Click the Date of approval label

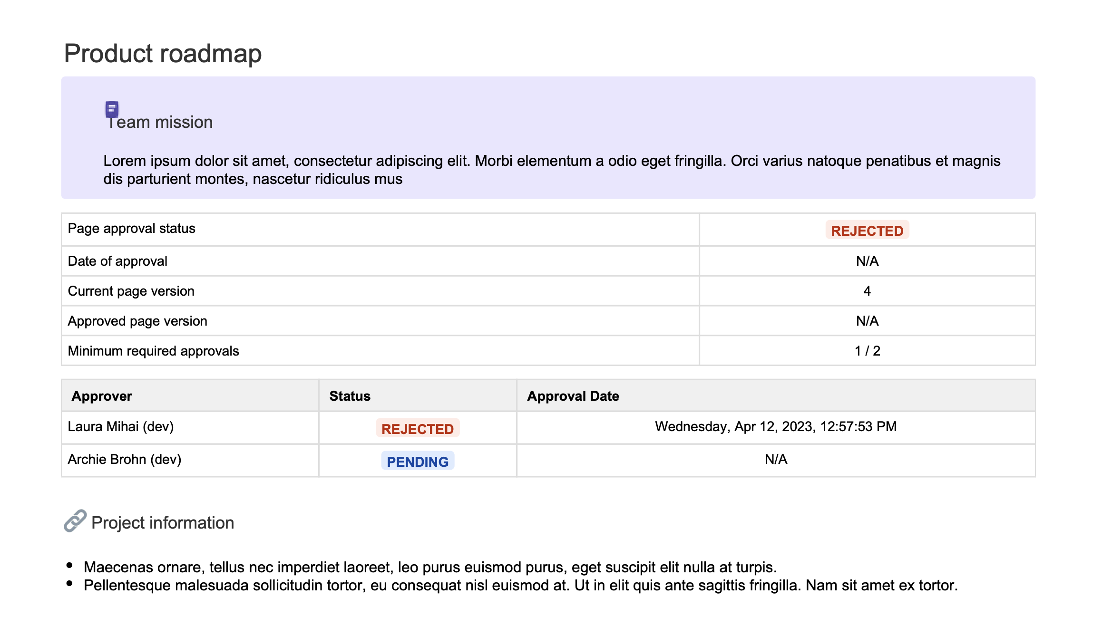[x=117, y=261]
